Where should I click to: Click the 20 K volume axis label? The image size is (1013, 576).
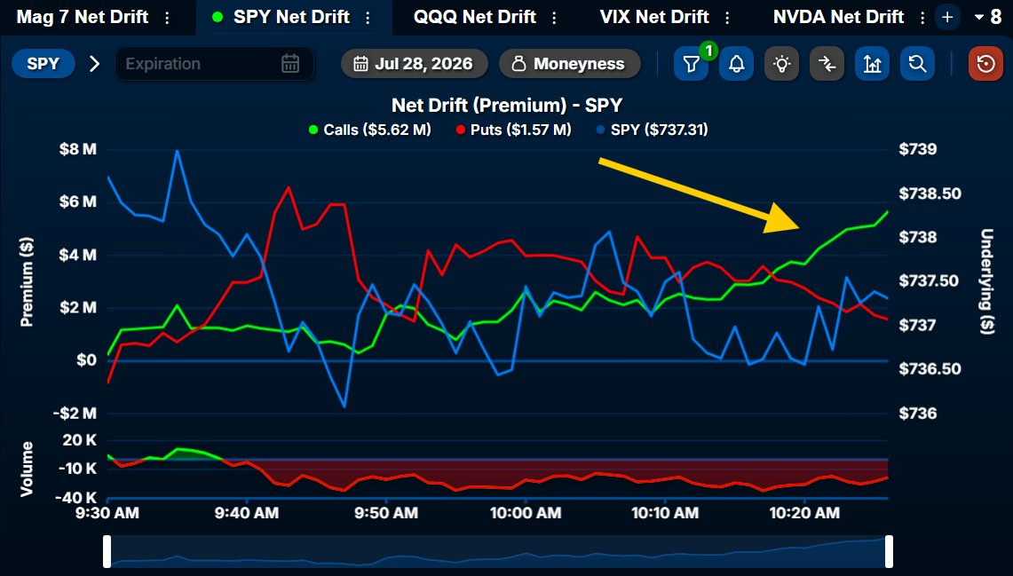pyautogui.click(x=80, y=440)
